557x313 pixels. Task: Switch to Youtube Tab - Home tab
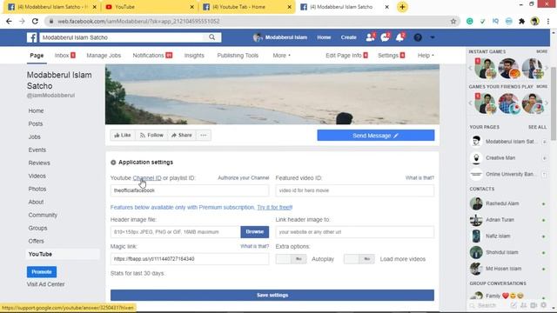[x=247, y=7]
